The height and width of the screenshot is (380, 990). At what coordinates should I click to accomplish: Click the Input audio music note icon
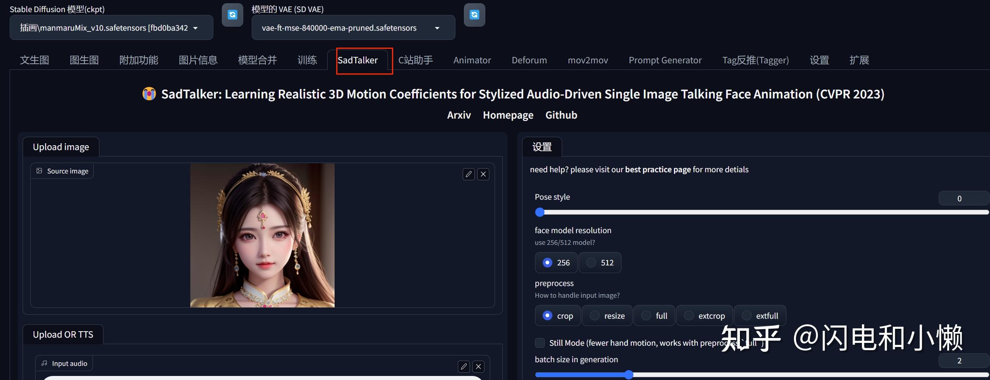44,363
